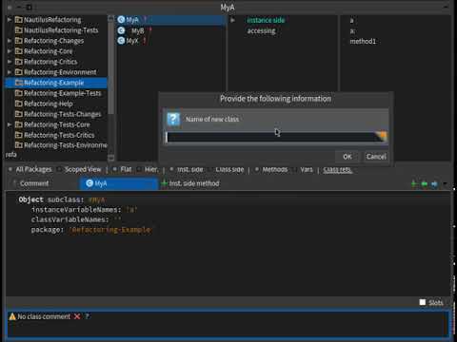Click the Refactoring-Critics folder icon
Viewport: 457px width, 342px height.
19,62
